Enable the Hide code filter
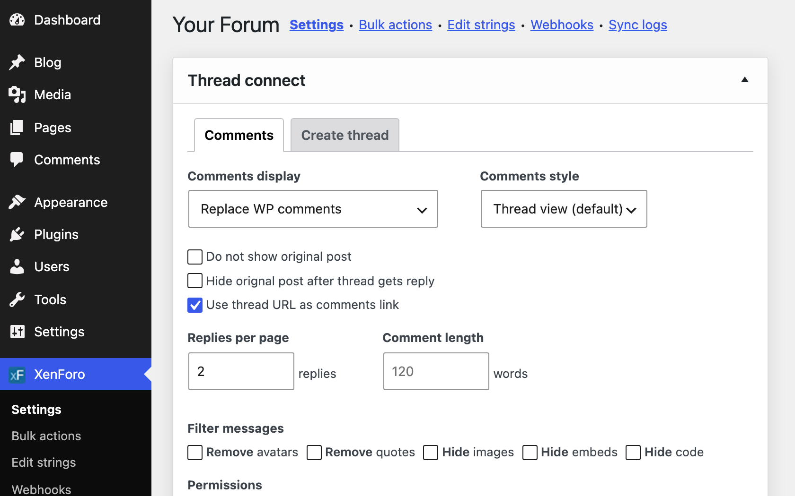 [633, 453]
